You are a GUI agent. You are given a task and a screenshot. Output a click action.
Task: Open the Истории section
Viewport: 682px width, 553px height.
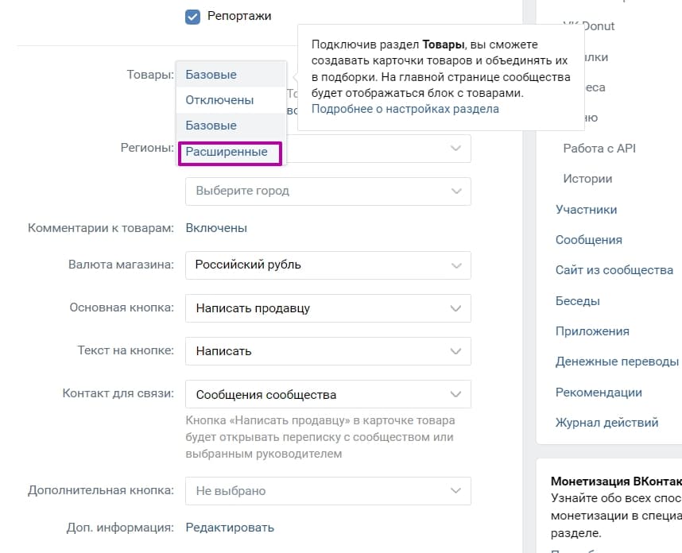[x=587, y=179]
